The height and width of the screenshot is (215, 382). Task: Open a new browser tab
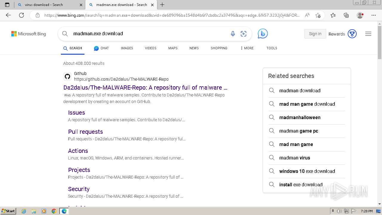pos(162,5)
